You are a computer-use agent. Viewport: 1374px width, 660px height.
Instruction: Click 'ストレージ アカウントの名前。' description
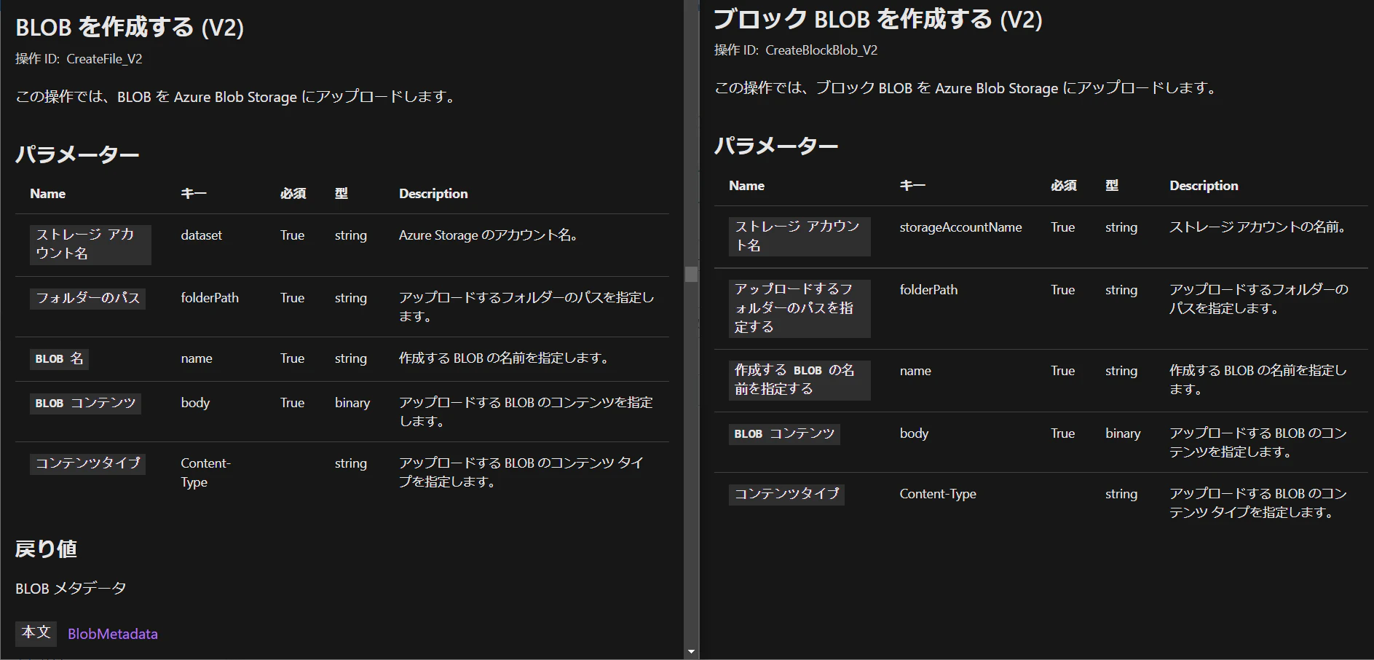pos(1258,227)
